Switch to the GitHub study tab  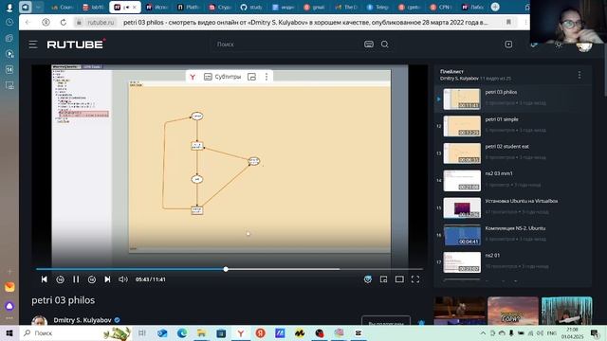pos(250,7)
